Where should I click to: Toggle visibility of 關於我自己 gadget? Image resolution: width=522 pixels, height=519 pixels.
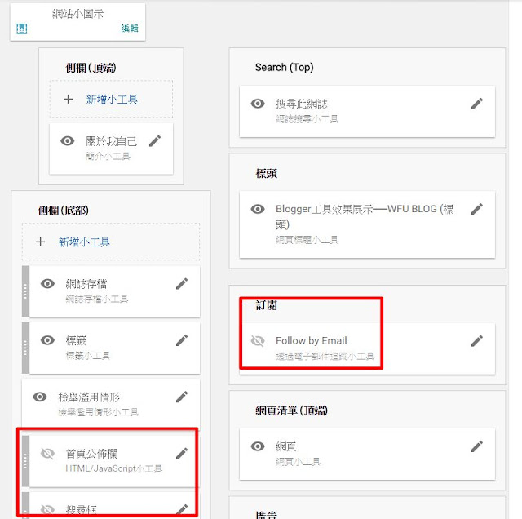tap(67, 141)
